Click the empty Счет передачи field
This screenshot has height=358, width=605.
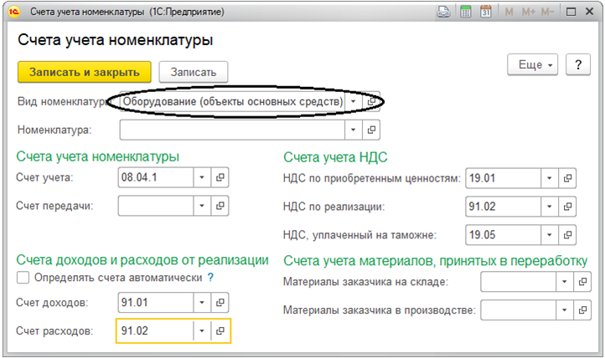click(156, 206)
